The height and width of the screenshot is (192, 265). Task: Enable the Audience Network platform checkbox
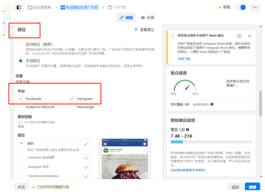coord(21,107)
